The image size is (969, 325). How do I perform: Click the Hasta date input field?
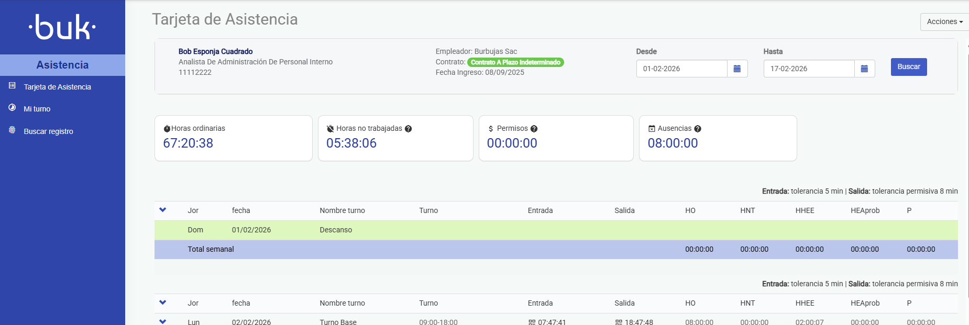809,69
